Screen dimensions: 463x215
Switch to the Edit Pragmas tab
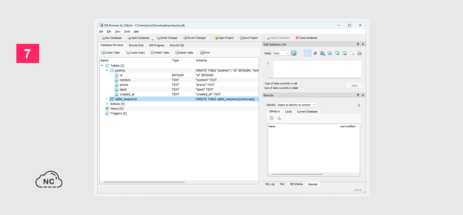(157, 45)
